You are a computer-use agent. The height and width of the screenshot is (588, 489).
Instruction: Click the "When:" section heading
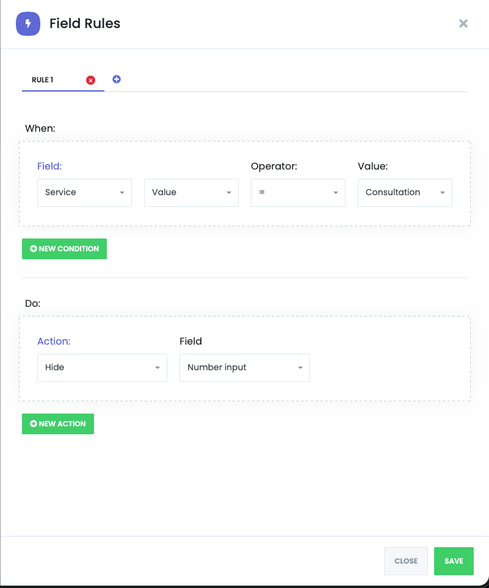pyautogui.click(x=40, y=128)
